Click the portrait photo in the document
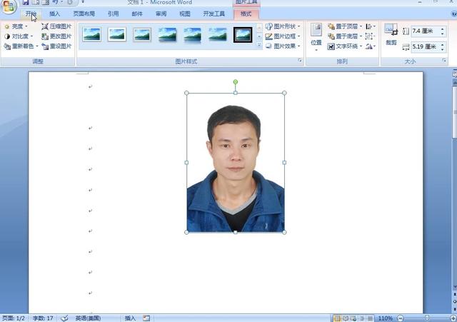457x322 pixels. pos(236,163)
